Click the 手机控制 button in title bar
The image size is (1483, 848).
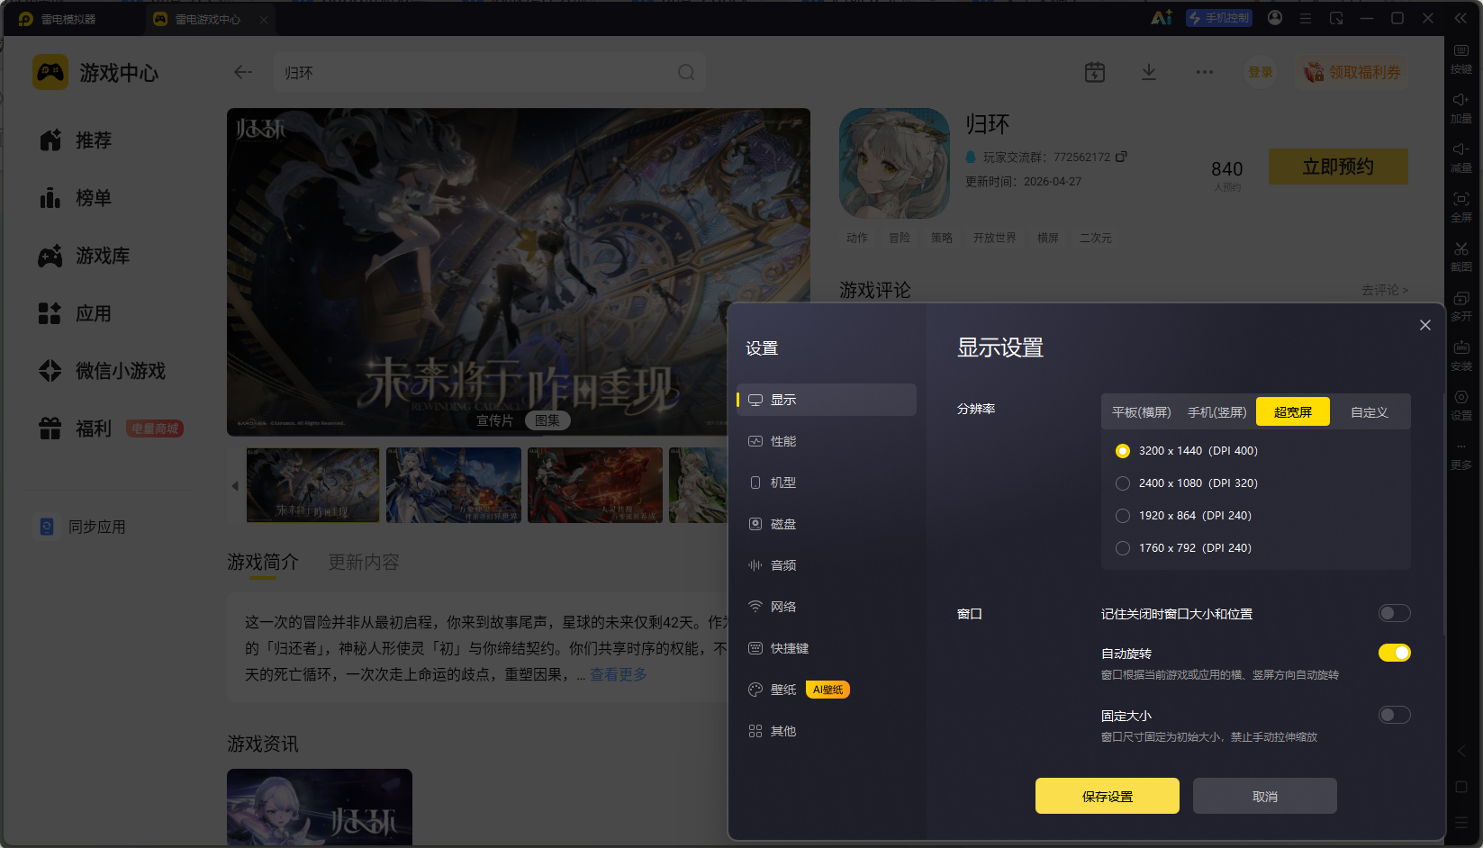tap(1219, 18)
